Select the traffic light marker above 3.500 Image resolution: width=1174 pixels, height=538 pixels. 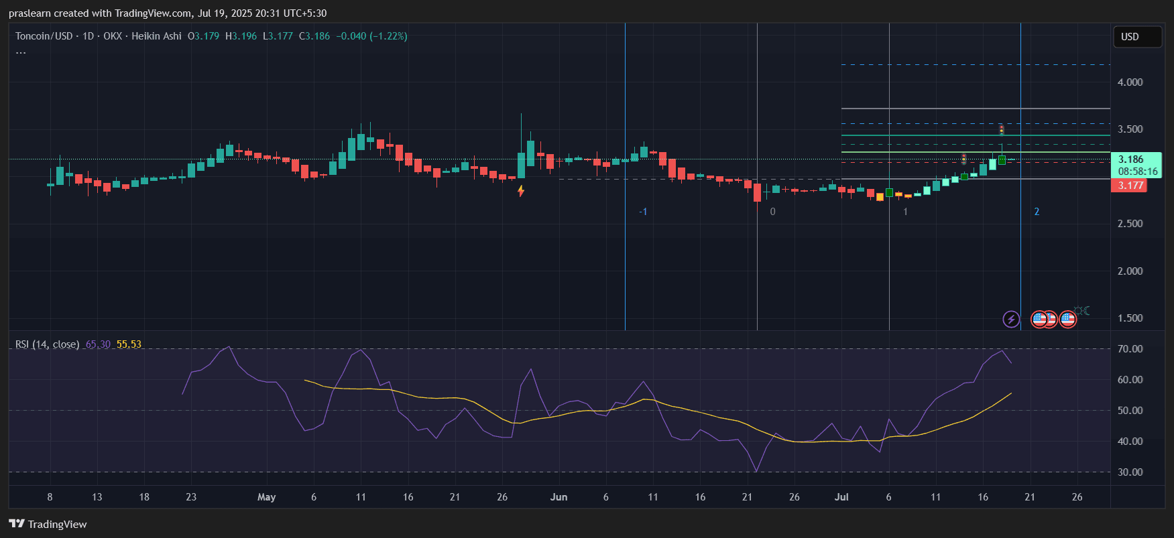pos(1002,129)
